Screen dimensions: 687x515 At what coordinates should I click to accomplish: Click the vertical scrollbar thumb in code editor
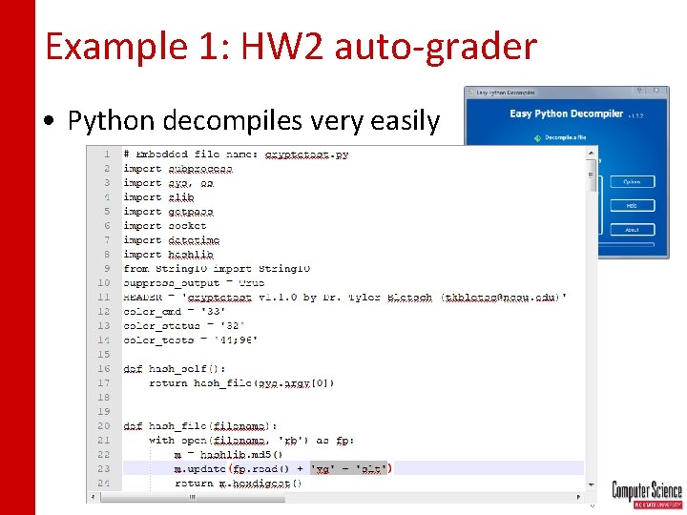coord(591,175)
